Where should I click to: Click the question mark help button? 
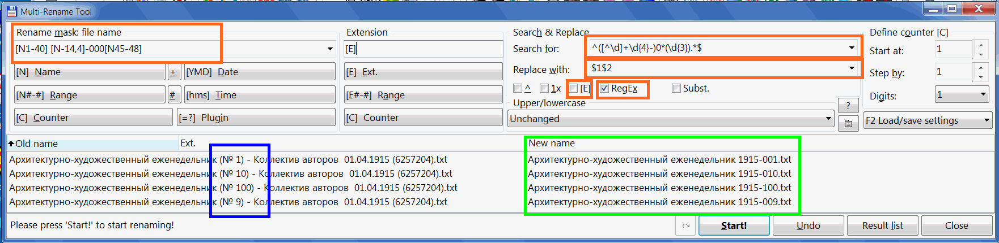(848, 105)
